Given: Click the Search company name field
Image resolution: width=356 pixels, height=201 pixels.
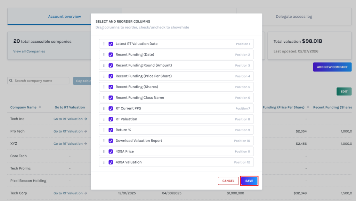Looking at the screenshot, I should (x=41, y=81).
